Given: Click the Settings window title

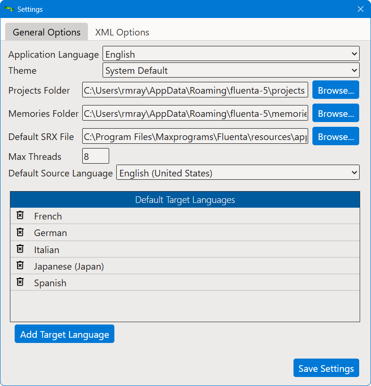Looking at the screenshot, I should (x=30, y=9).
